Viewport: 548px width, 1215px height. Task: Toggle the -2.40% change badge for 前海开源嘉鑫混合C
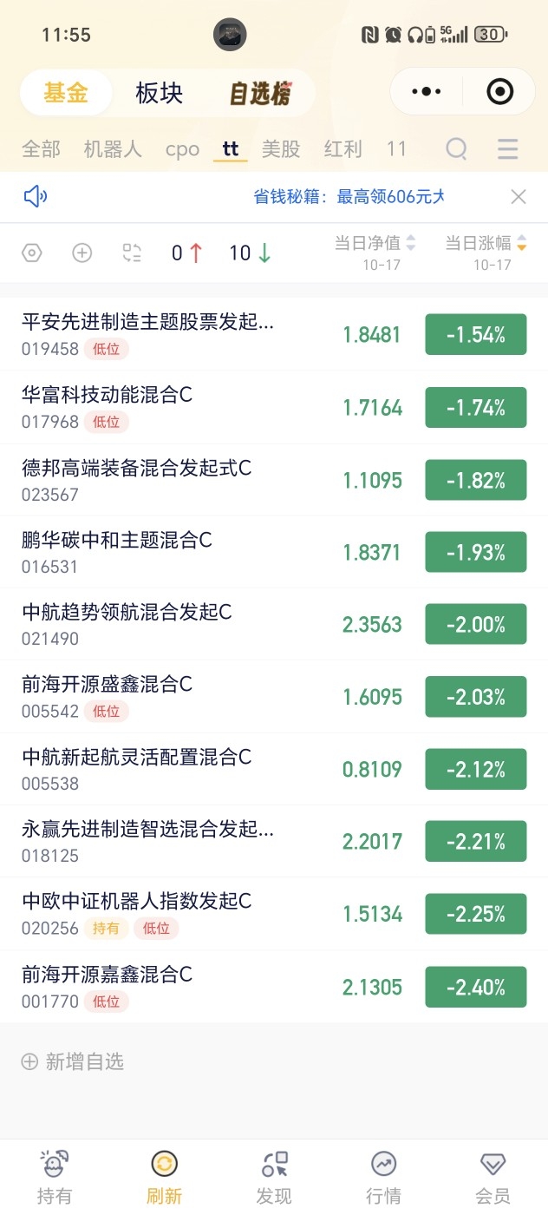coord(476,987)
